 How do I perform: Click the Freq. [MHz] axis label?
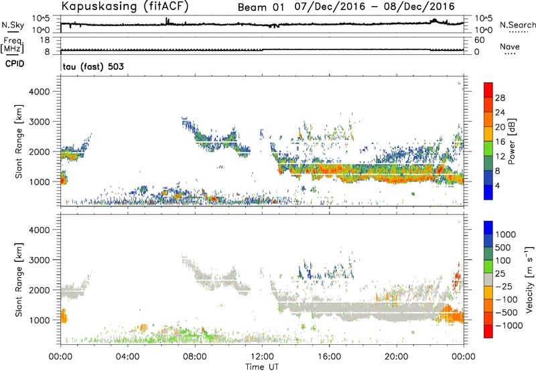click(12, 46)
